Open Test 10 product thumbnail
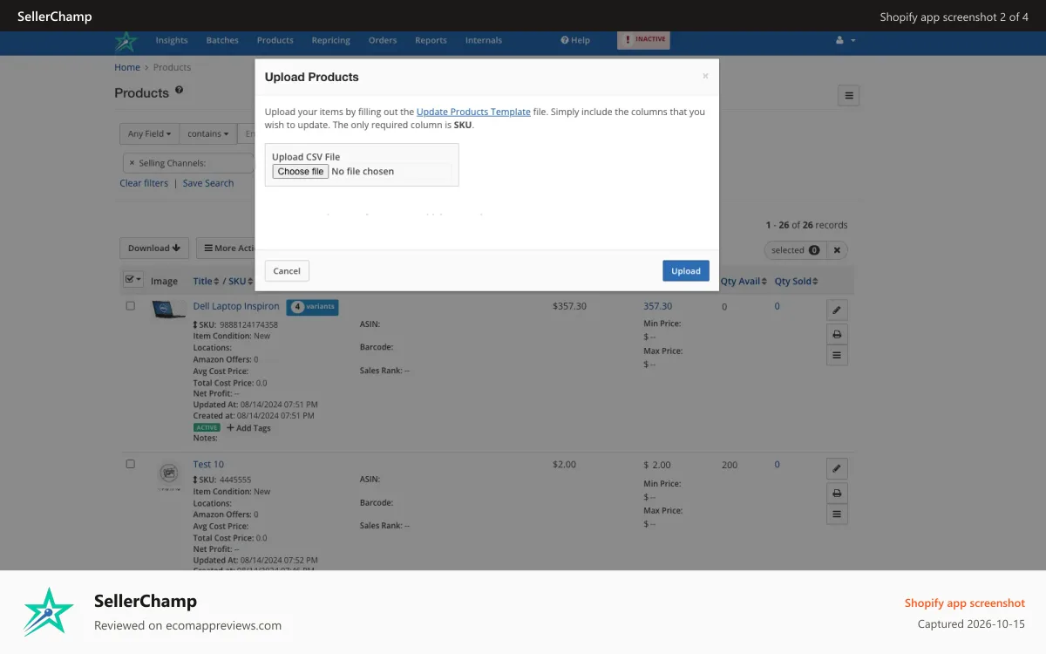The width and height of the screenshot is (1046, 654). click(x=168, y=473)
